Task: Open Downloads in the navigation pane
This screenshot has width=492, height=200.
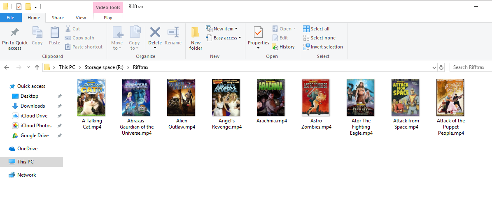Action: (33, 106)
